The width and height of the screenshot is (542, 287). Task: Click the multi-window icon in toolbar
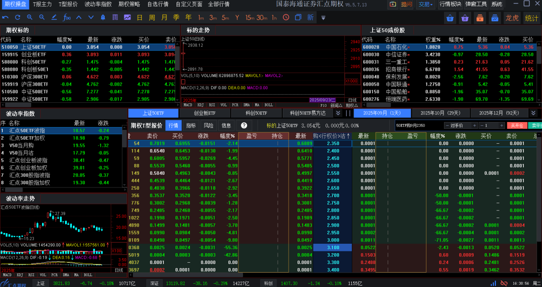298,18
